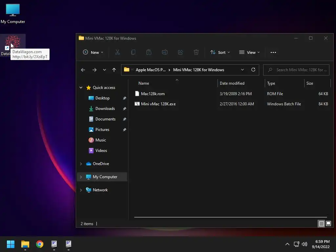The width and height of the screenshot is (336, 252).
Task: Click the horizontal scrollbar in file list
Action: [231, 217]
